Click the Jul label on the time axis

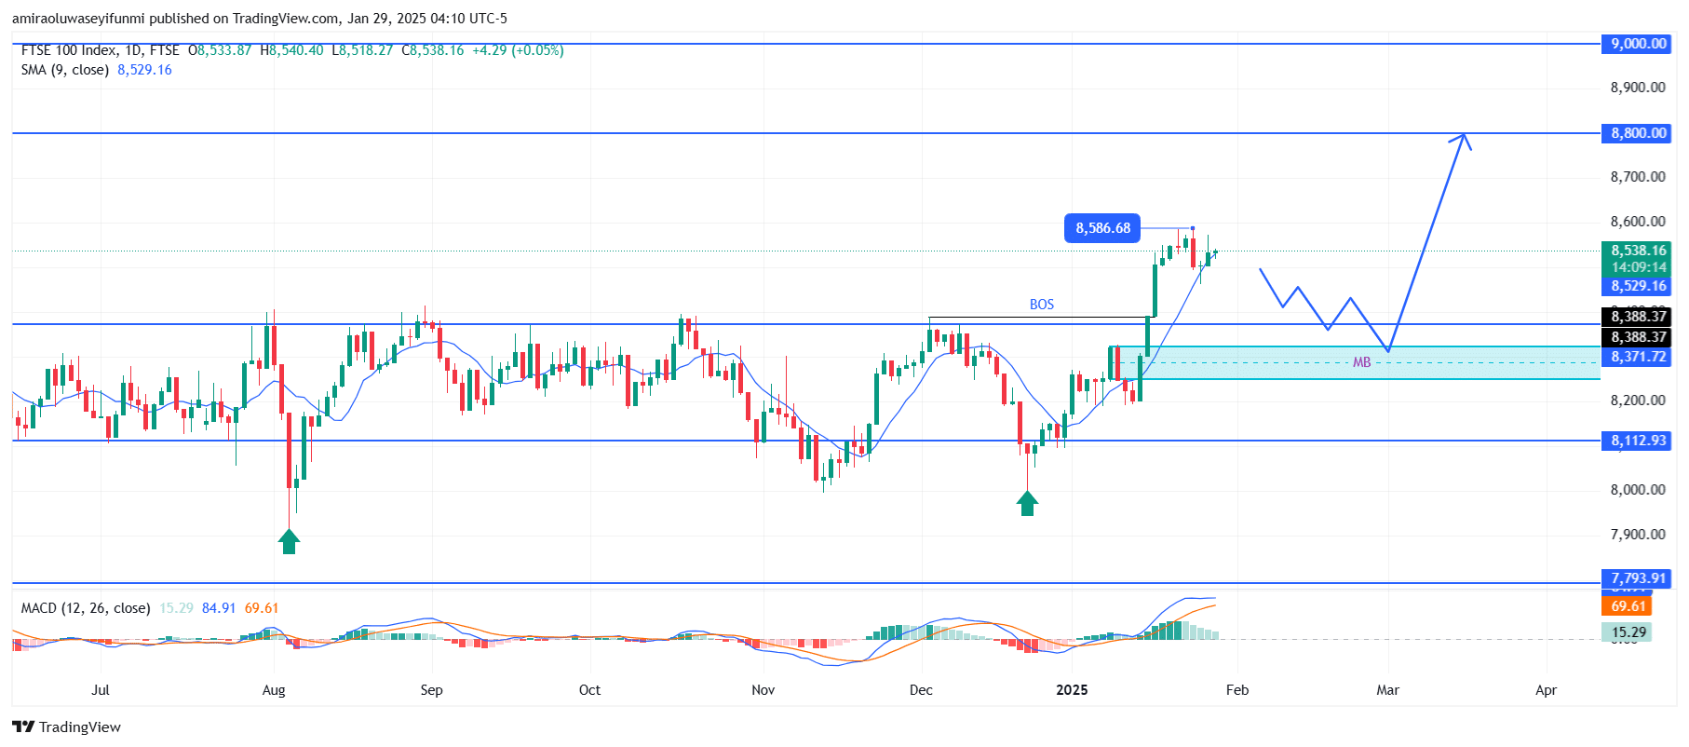(101, 690)
